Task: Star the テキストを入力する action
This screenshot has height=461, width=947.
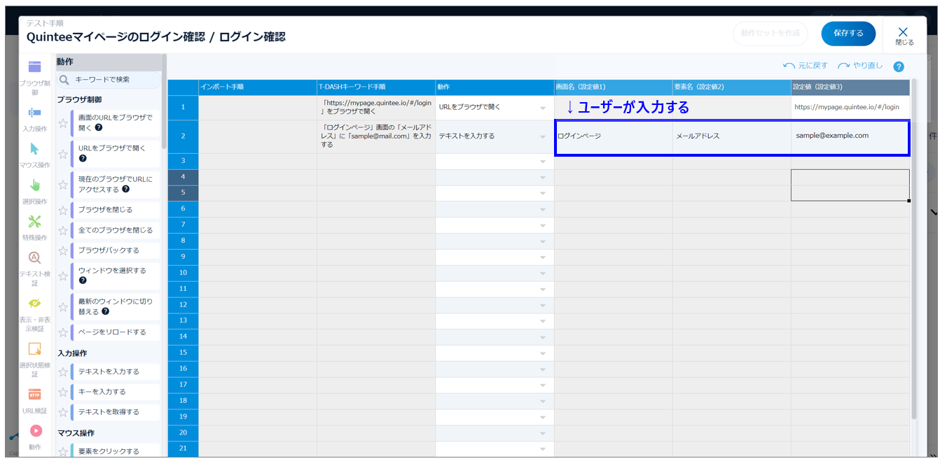Action: click(x=63, y=372)
